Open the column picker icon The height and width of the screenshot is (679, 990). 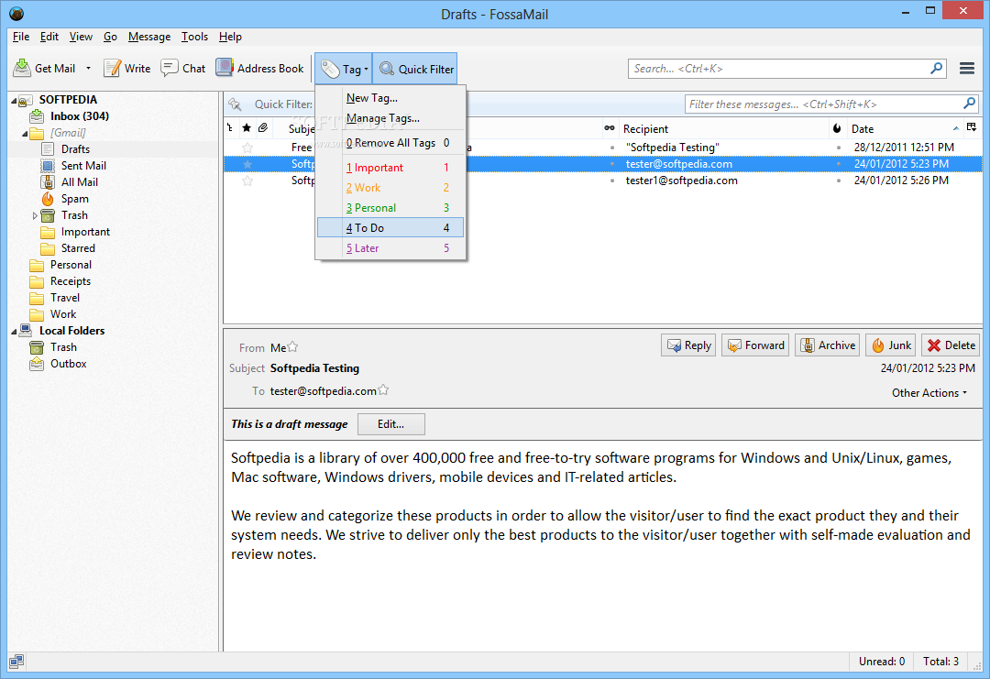[x=972, y=127]
